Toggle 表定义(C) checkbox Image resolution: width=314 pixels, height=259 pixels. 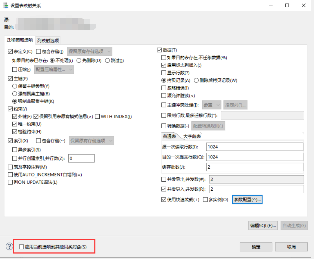(x=10, y=51)
